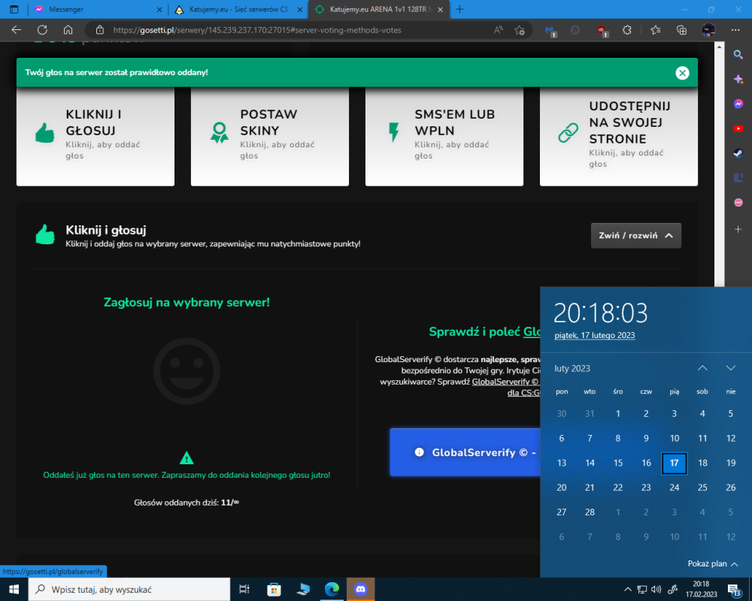The image size is (752, 601).
Task: Open the sidebar search icon
Action: pyautogui.click(x=738, y=55)
